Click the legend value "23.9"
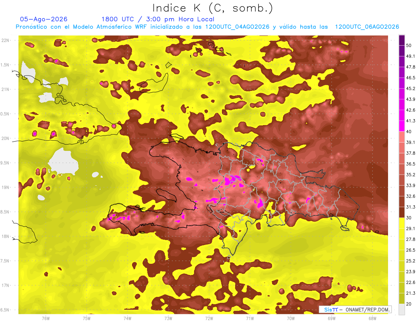Screen dimensions: 418x323 pos(411,271)
